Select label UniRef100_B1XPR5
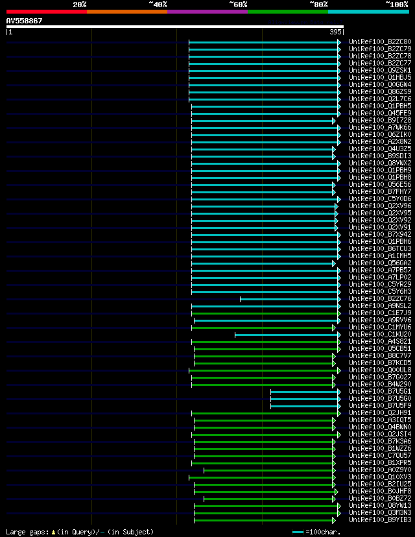 click(380, 462)
